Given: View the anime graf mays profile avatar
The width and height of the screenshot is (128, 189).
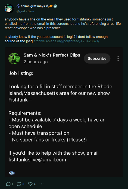Looking at the screenshot, I should pyautogui.click(x=9, y=8).
